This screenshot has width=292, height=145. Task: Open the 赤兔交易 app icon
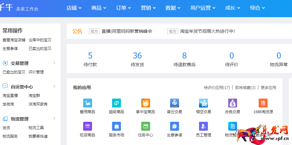[232, 103]
